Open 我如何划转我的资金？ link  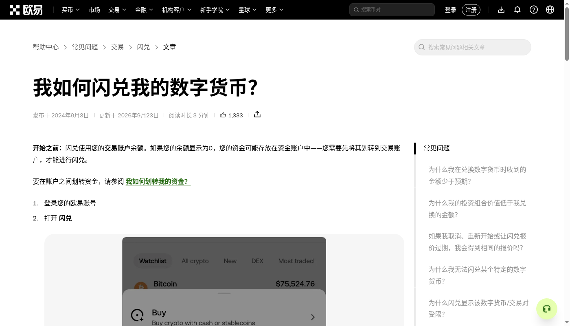[x=158, y=182]
